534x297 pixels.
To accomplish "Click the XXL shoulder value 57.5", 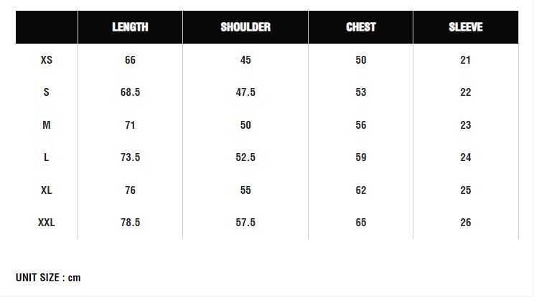I will (245, 223).
